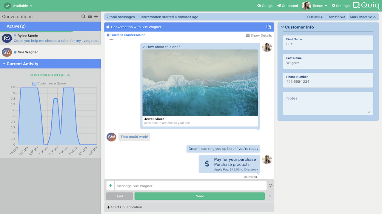This screenshot has width=382, height=214.
Task: Open the archive box icon in Conversations
Action: pos(90,17)
